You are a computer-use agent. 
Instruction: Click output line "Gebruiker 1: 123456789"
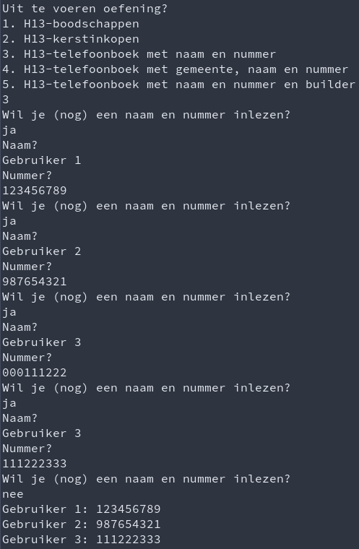pyautogui.click(x=81, y=509)
